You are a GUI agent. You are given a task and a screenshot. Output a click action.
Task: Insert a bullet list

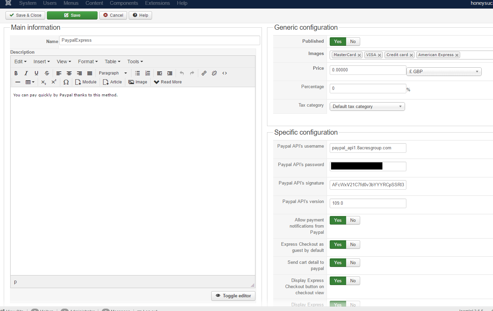coord(138,73)
